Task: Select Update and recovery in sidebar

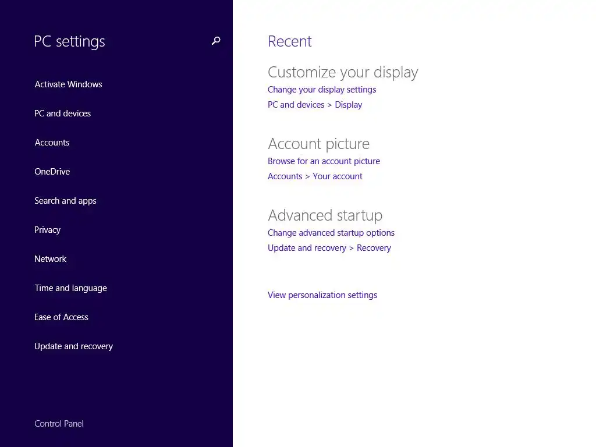Action: click(74, 346)
